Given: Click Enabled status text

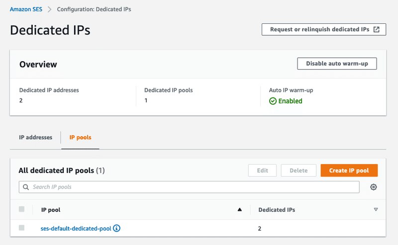Looking at the screenshot, I should coord(290,101).
